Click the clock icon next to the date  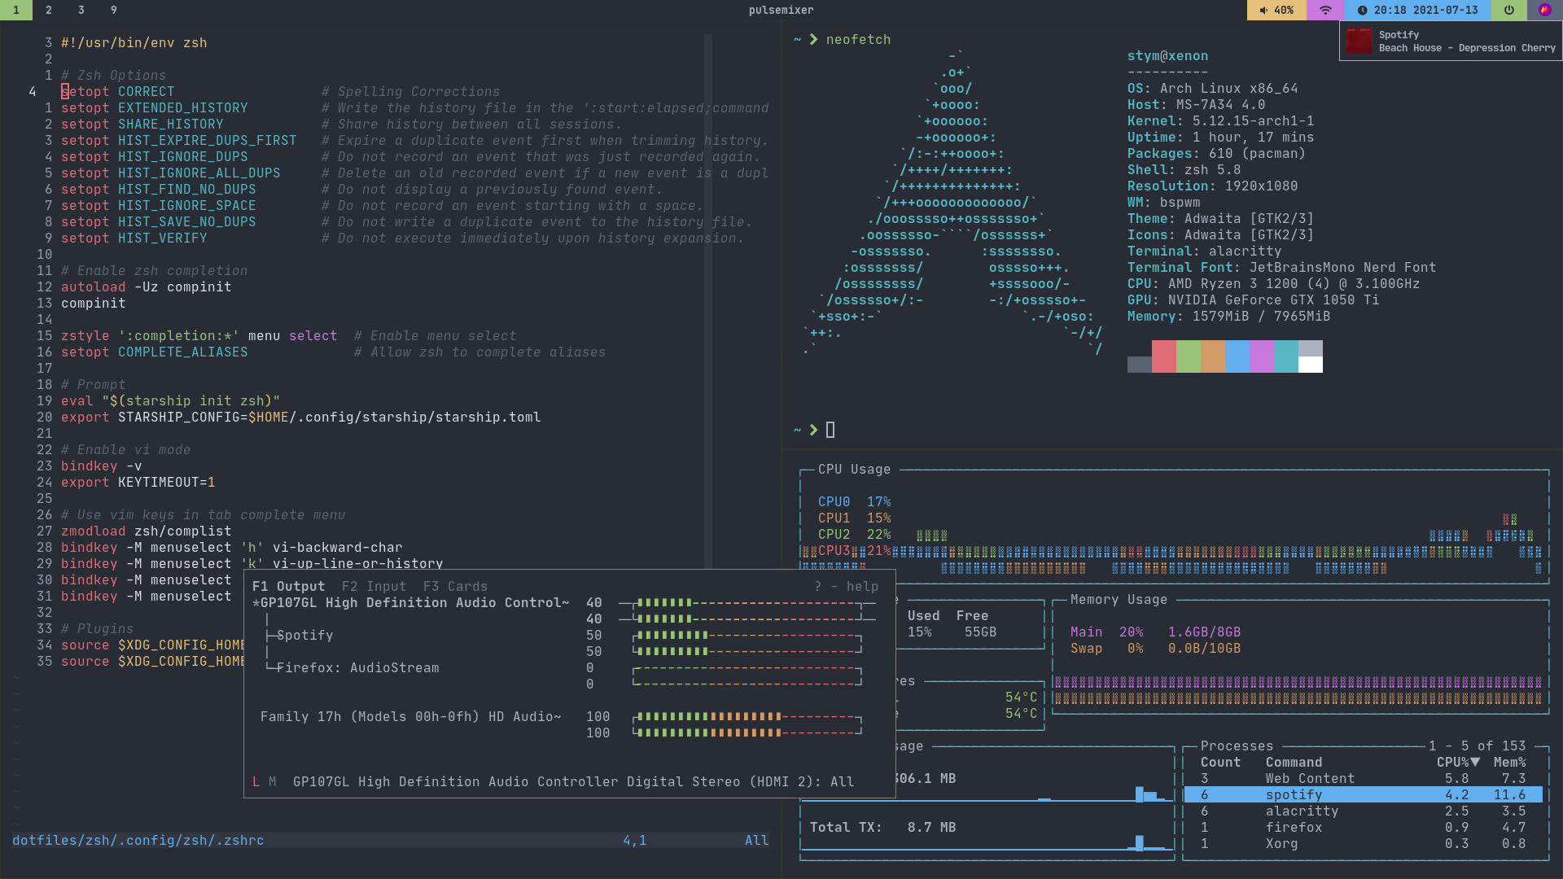1362,11
